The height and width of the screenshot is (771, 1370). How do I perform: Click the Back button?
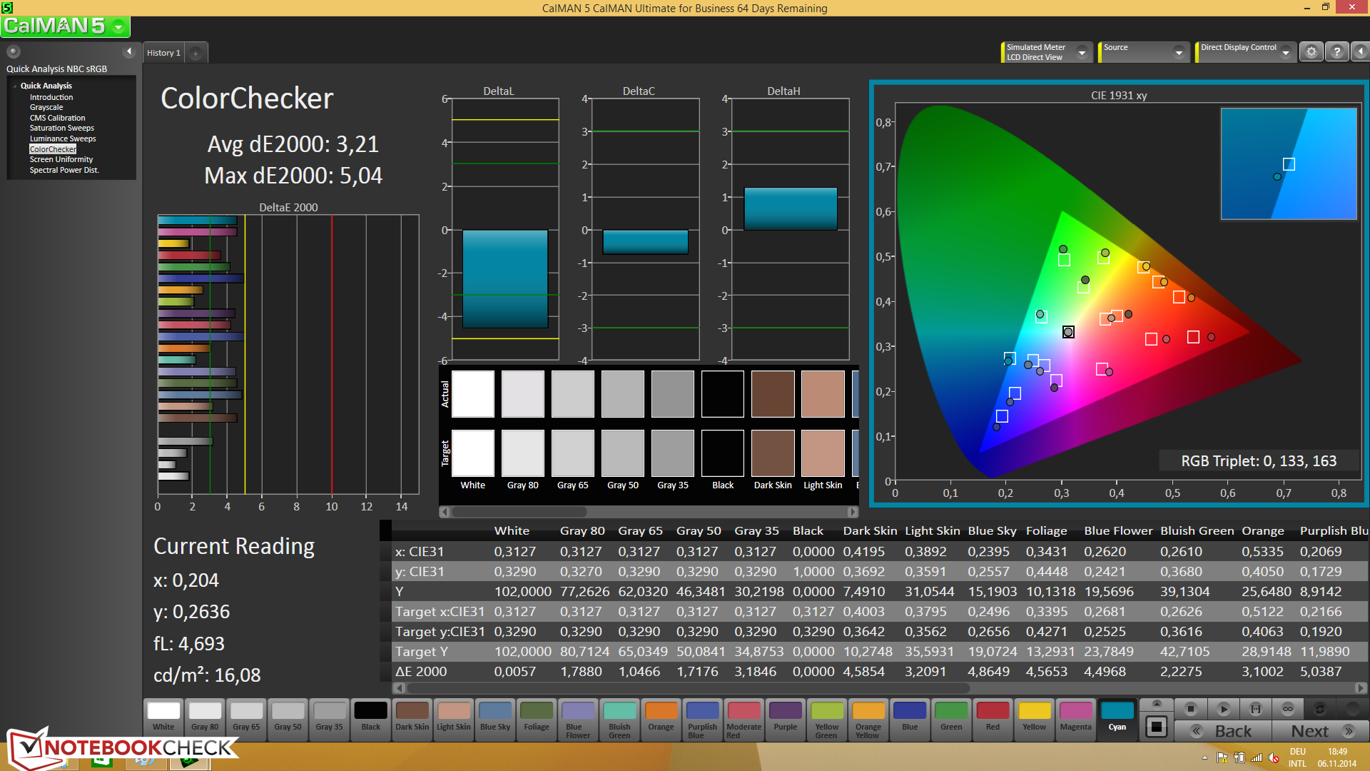(1223, 731)
